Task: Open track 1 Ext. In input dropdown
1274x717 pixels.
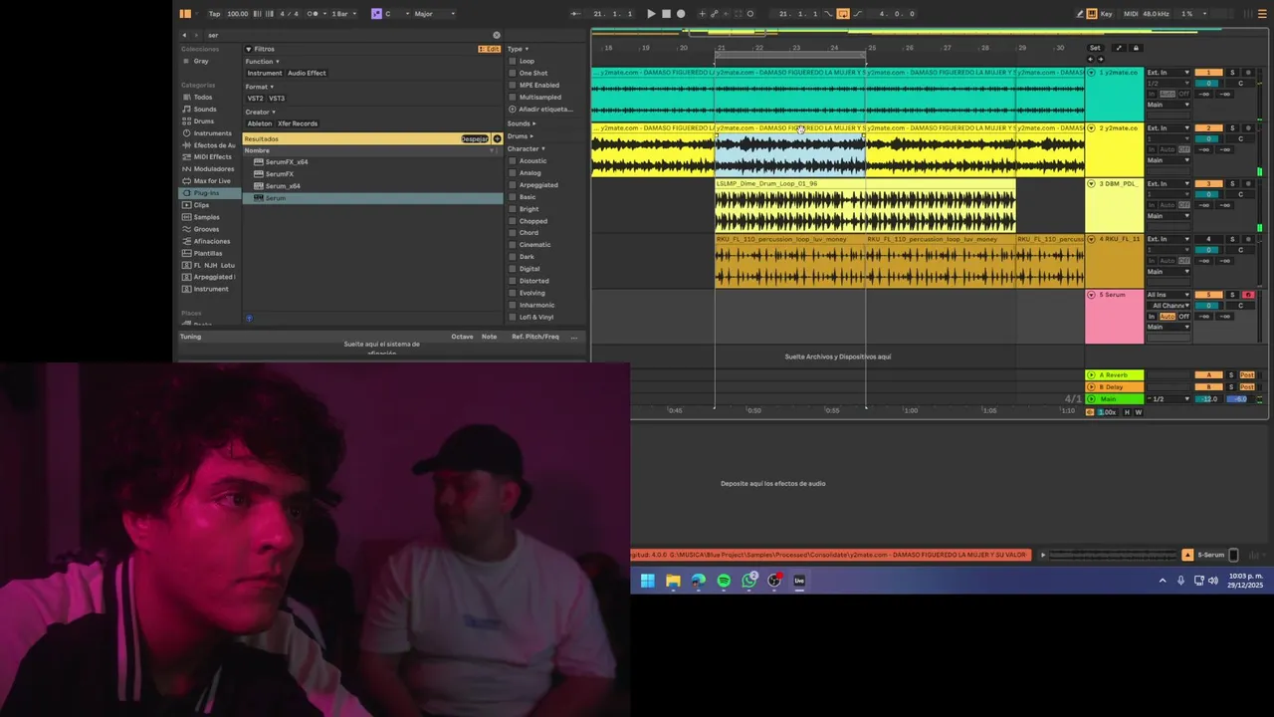Action: (1168, 73)
